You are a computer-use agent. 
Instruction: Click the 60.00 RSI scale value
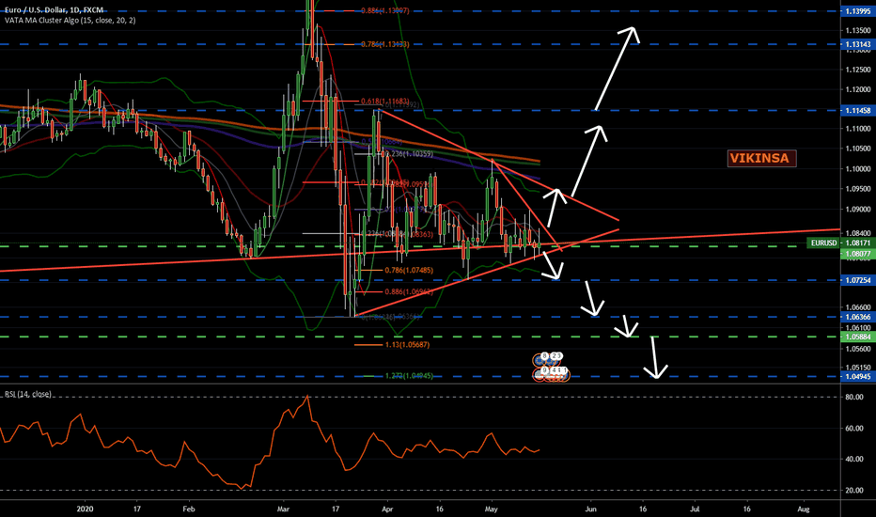click(854, 428)
